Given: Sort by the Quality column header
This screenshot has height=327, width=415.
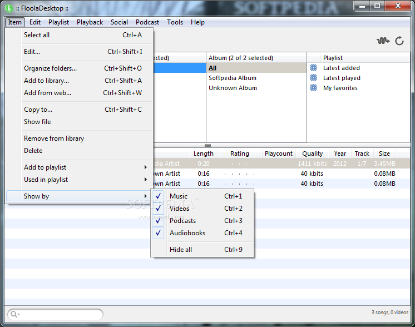Looking at the screenshot, I should coord(312,153).
